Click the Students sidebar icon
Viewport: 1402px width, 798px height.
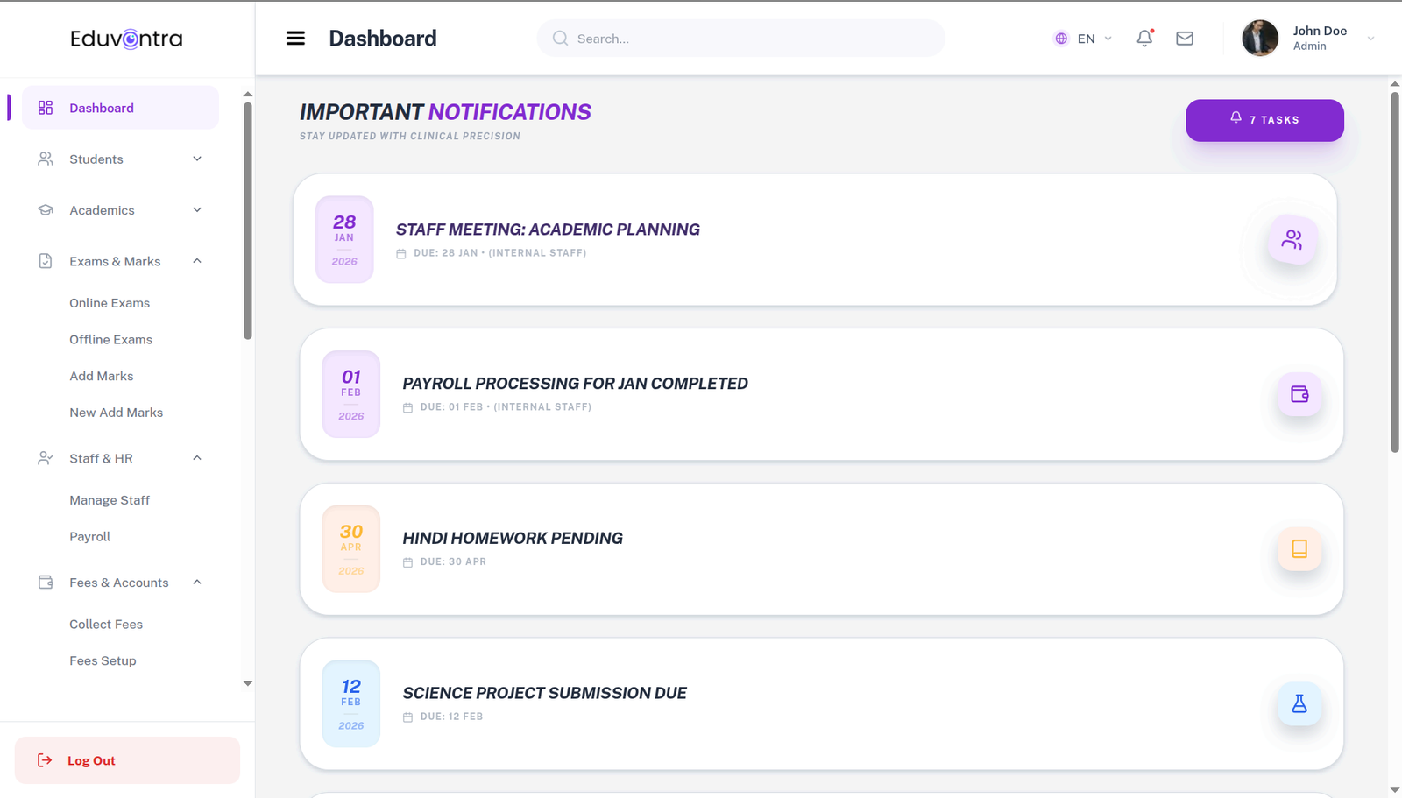[x=45, y=159]
